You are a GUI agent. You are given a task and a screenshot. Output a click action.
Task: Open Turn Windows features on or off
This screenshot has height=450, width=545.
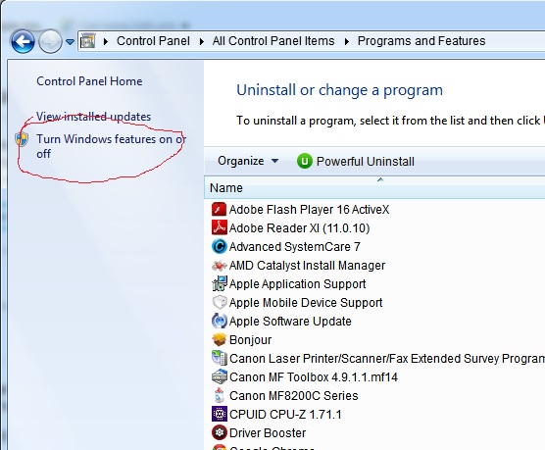(x=111, y=146)
